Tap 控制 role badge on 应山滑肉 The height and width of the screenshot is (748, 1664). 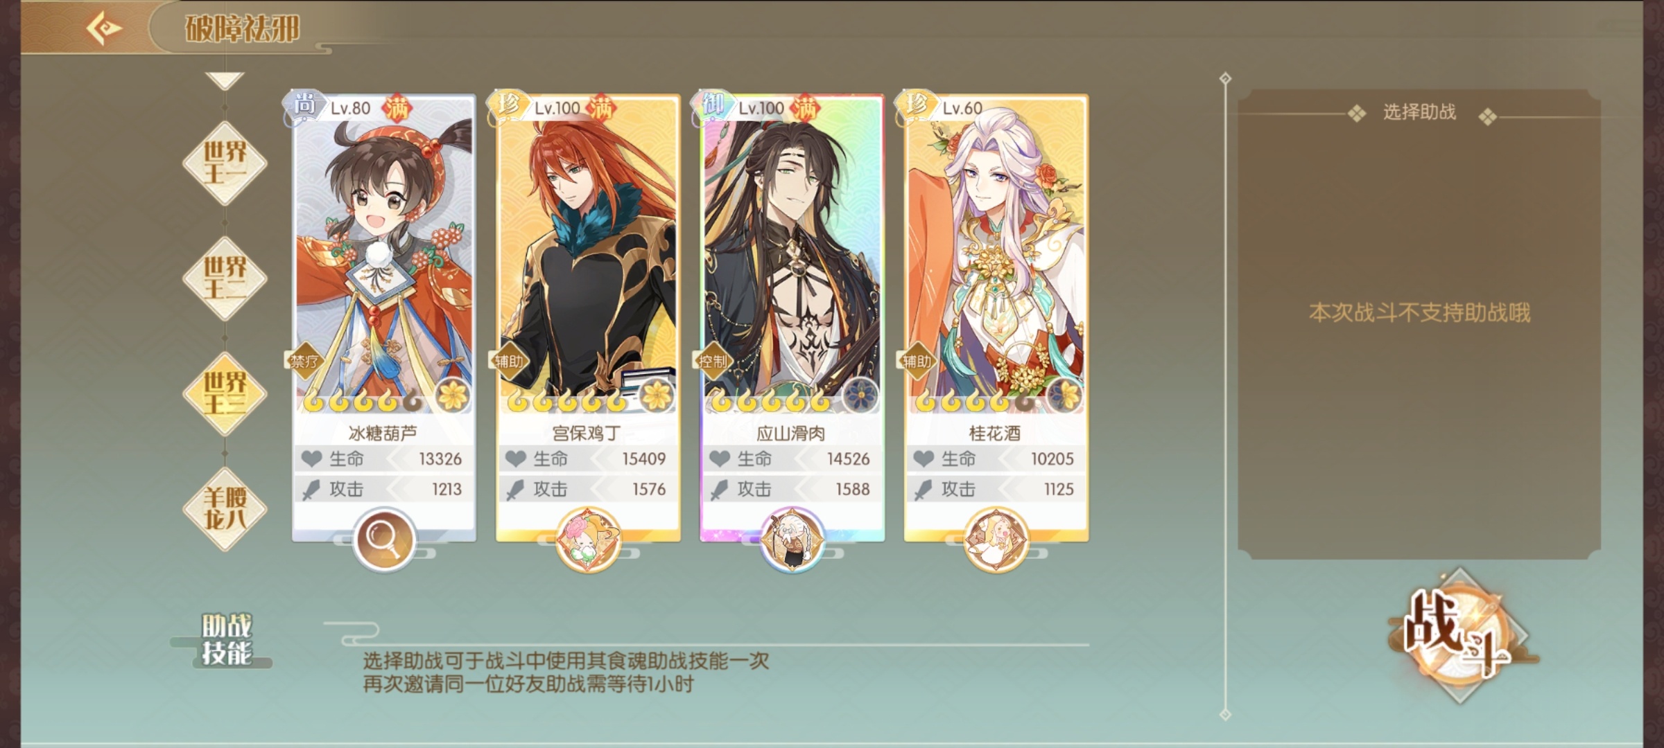(712, 361)
